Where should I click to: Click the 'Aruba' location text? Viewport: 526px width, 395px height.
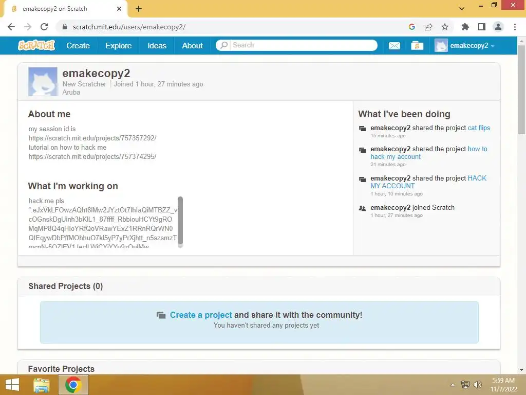tap(71, 93)
